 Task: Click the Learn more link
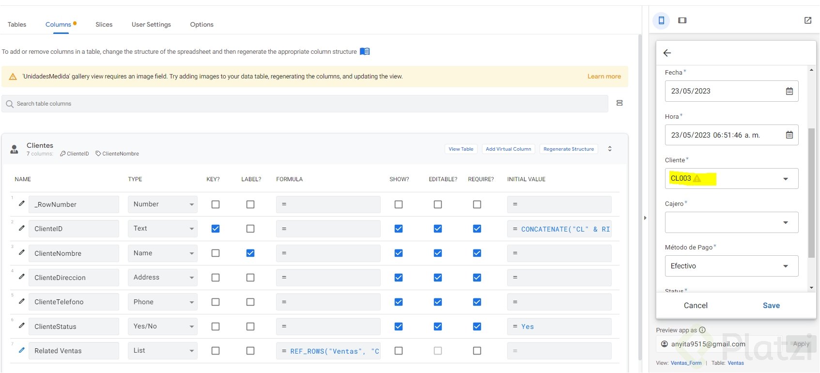pyautogui.click(x=604, y=77)
